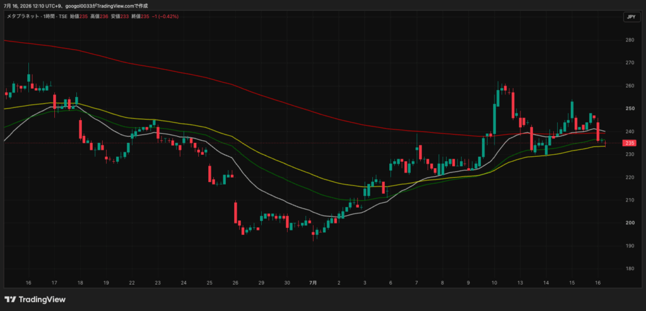The width and height of the screenshot is (646, 311).
Task: Click the 200 price level on price scale
Action: click(x=630, y=223)
